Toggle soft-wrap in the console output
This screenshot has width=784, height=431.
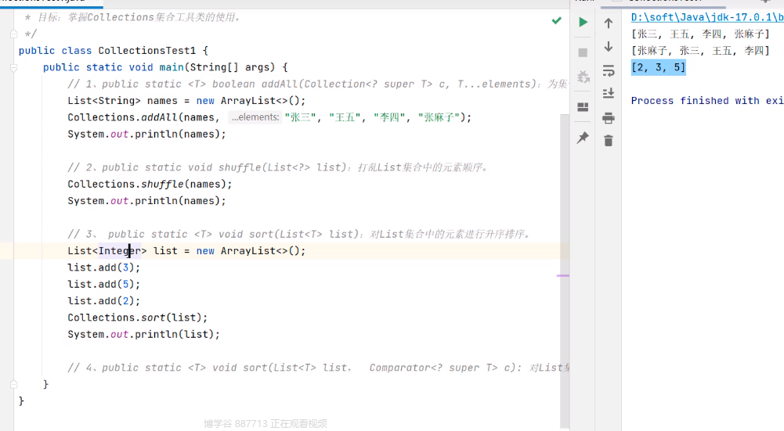tap(609, 70)
